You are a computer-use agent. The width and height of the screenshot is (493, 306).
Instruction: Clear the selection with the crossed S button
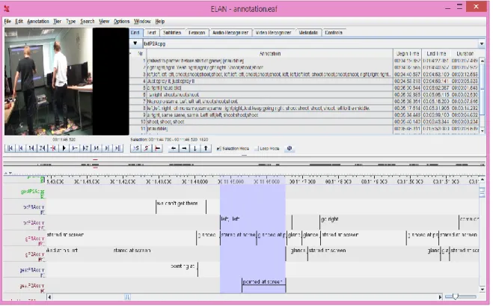pos(146,148)
